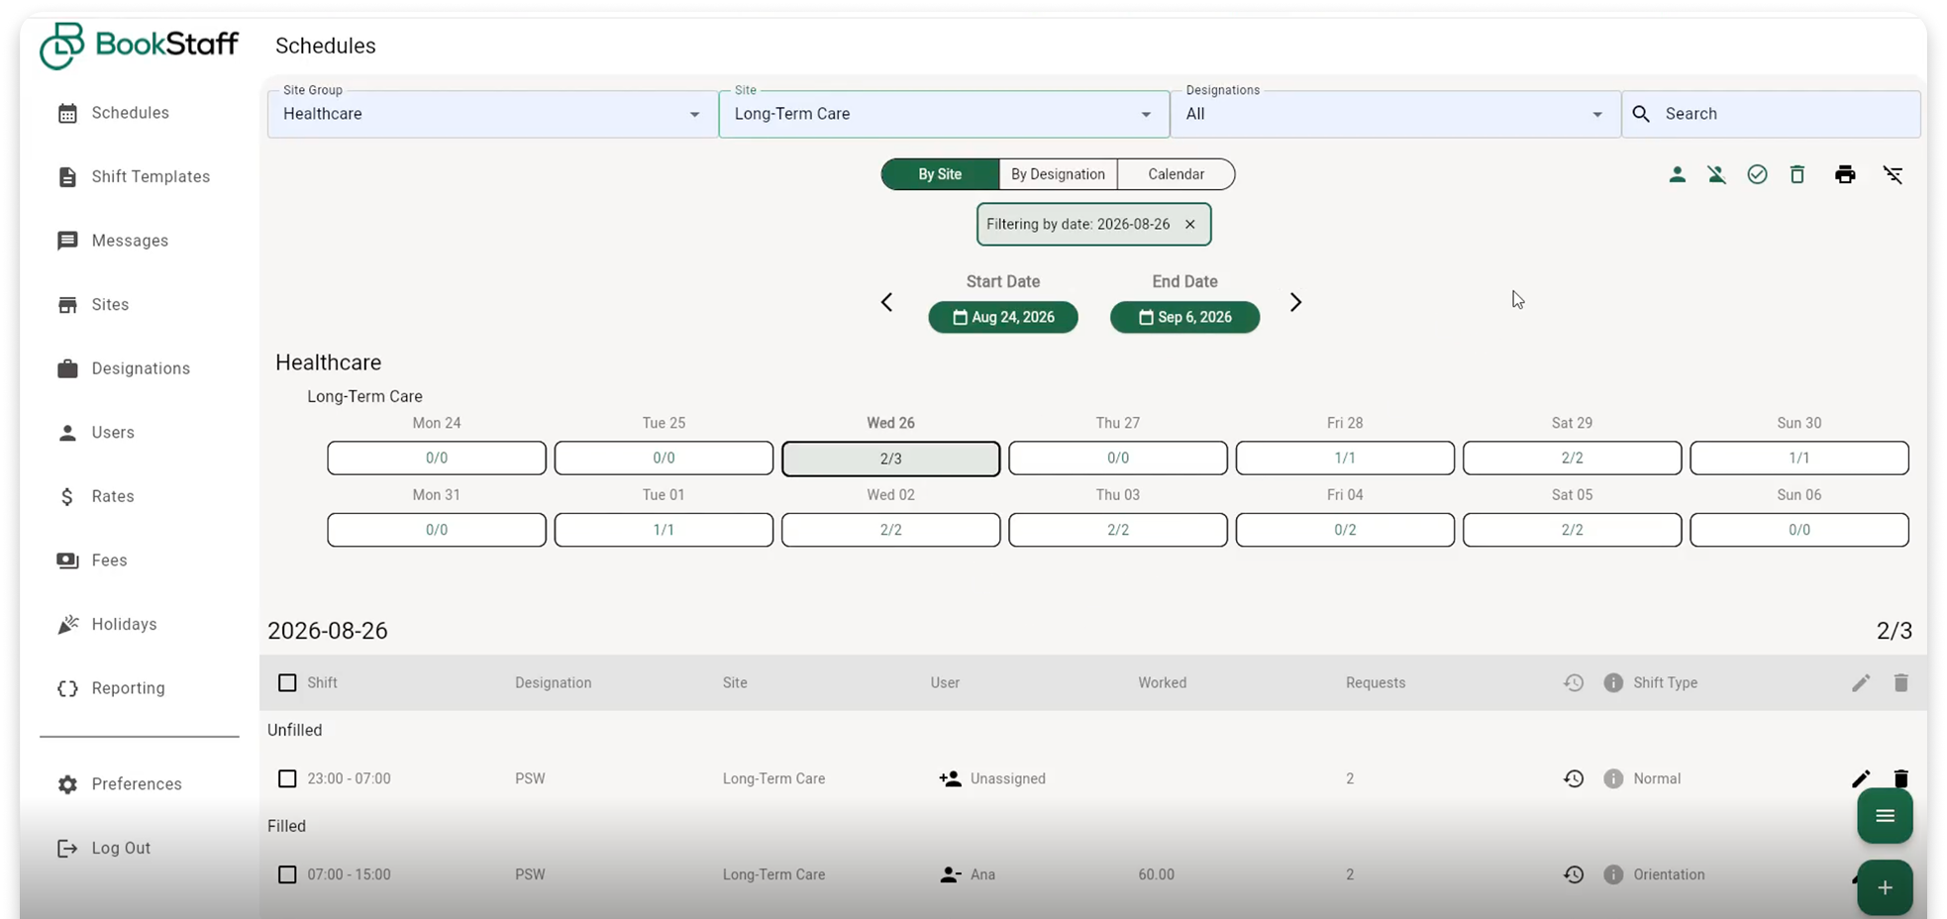Screen dimensions: 1947x919
Task: Advance to the next date range
Action: coord(1295,302)
